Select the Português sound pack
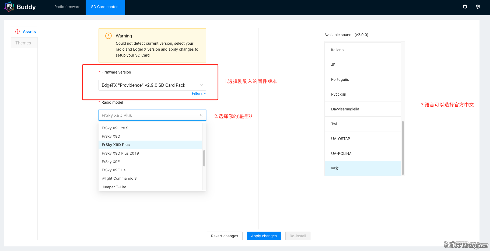The image size is (490, 251). point(363,79)
